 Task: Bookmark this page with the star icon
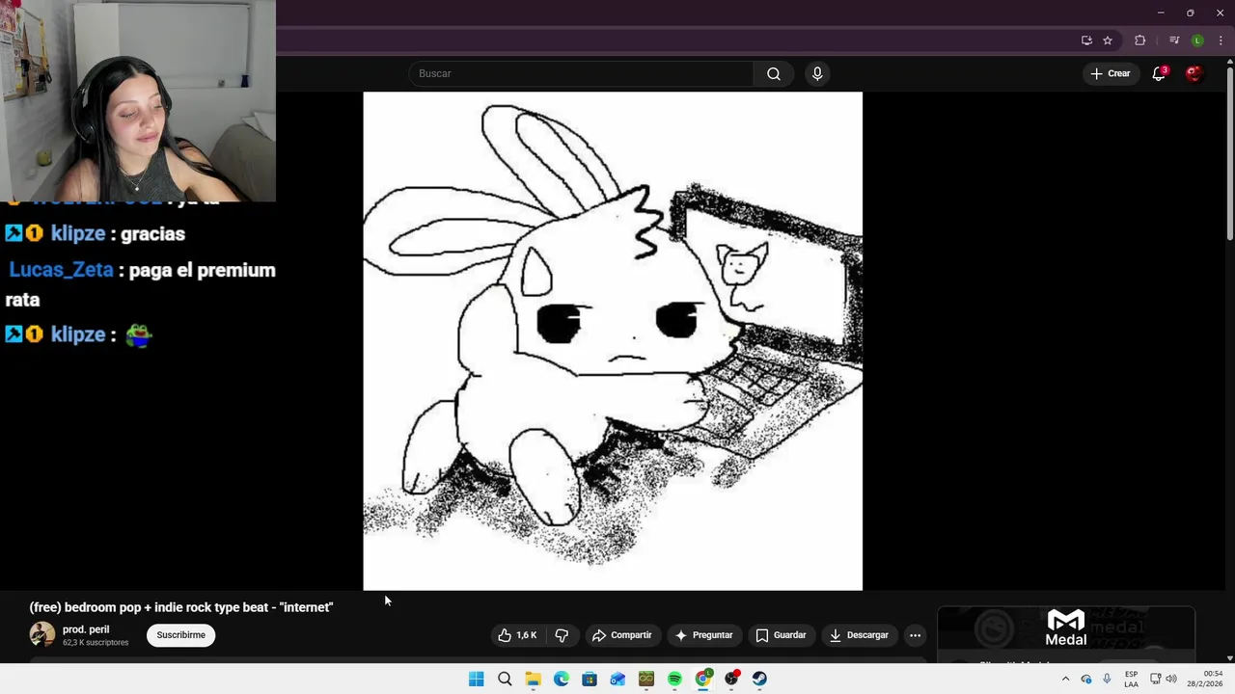tap(1108, 40)
